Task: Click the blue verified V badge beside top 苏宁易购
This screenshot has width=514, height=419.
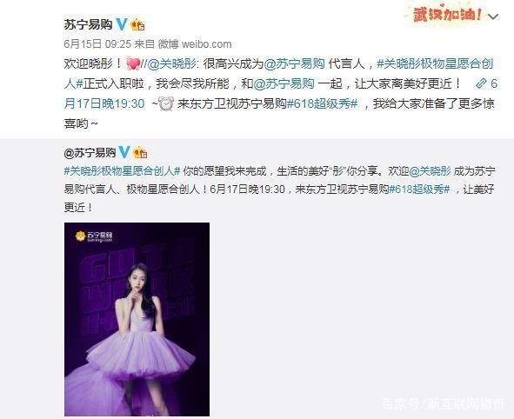Action: pyautogui.click(x=121, y=24)
